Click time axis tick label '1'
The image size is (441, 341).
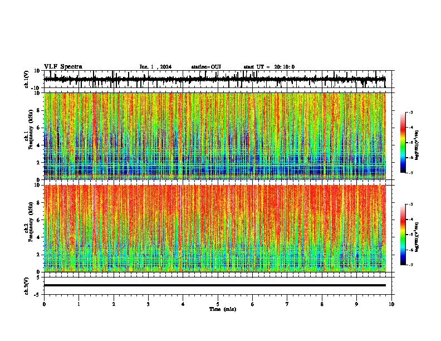coord(79,304)
